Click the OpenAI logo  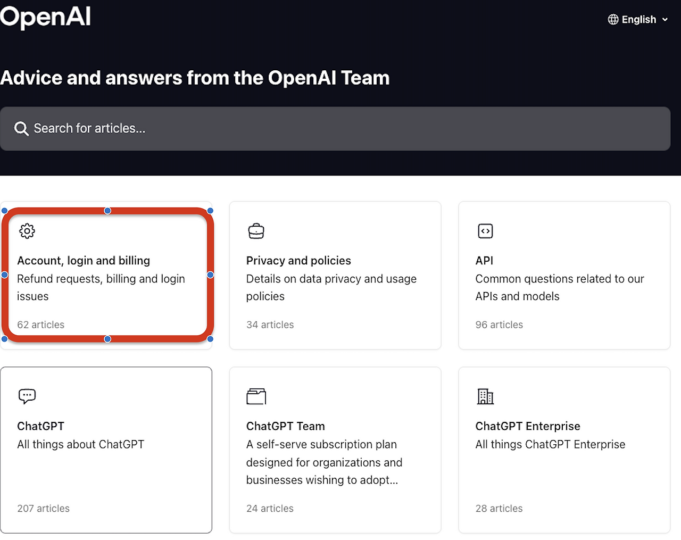tap(46, 17)
